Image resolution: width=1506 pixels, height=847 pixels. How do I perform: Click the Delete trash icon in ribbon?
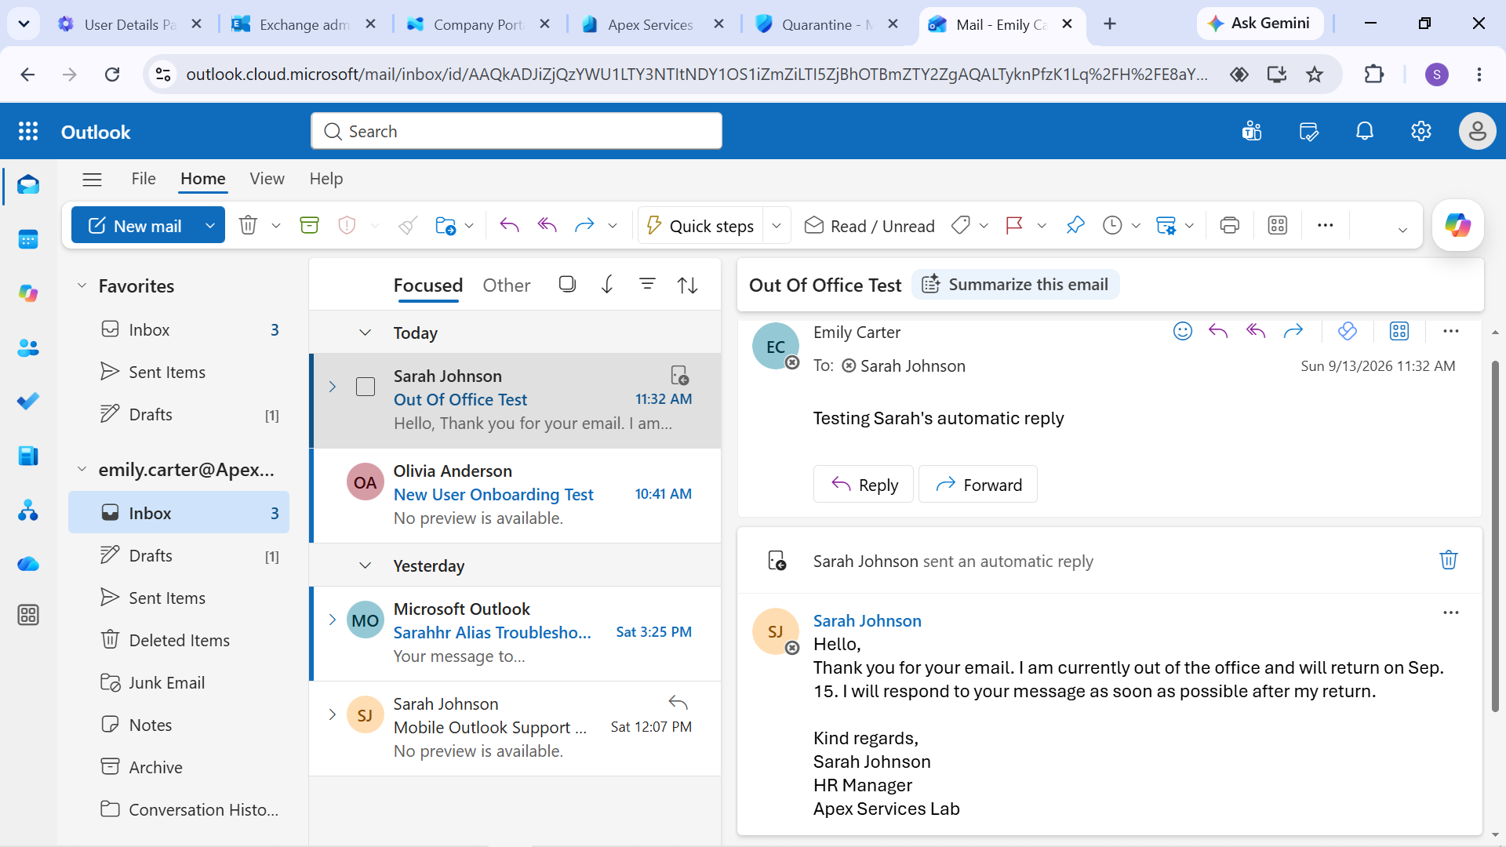(x=248, y=226)
